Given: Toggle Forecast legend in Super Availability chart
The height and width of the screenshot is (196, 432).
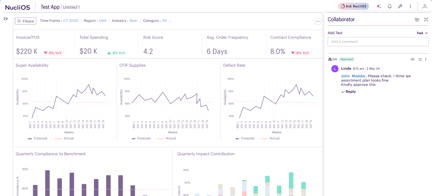Looking at the screenshot, I should pyautogui.click(x=37, y=138).
